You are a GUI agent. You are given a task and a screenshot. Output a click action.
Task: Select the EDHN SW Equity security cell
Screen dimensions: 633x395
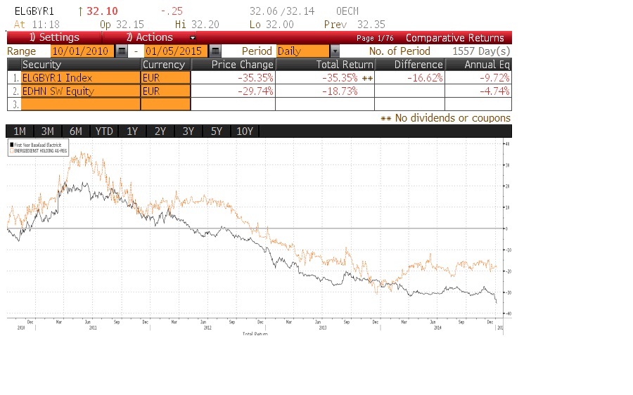pos(80,91)
